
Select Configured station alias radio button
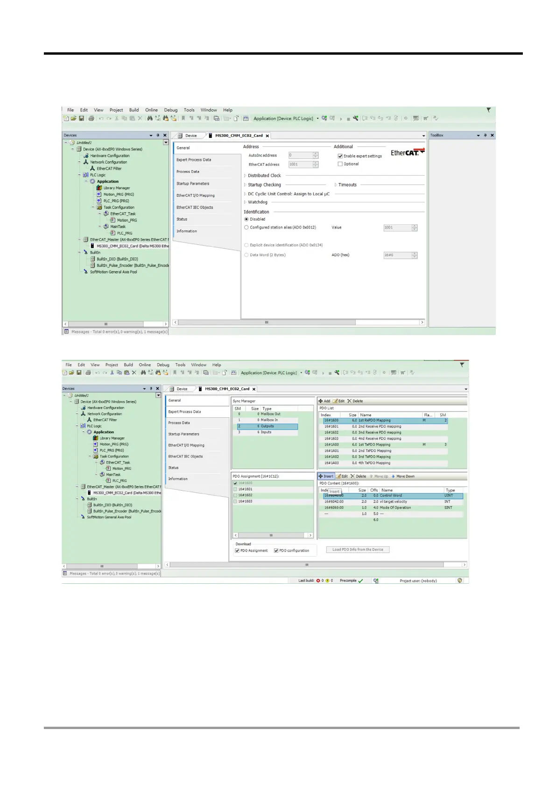246,228
